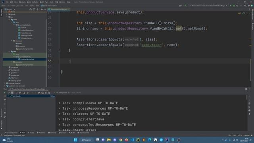Viewport: 254px width, 143px height.
Task: Run with coverage icon in top toolbar
Action: pyautogui.click(x=237, y=6)
